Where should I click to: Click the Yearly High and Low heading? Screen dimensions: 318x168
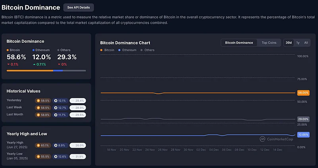[x=27, y=134]
